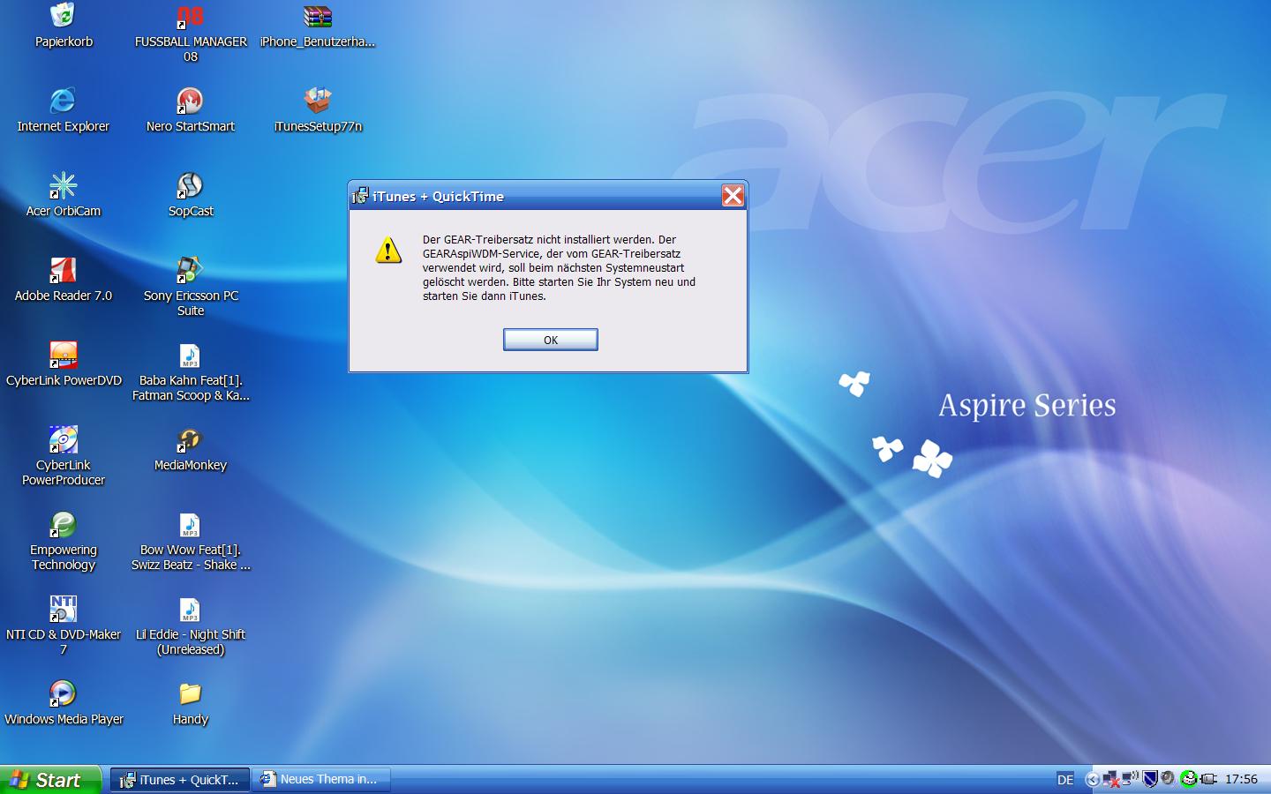
Task: Switch to Neues Thema taskbar window
Action: pyautogui.click(x=321, y=780)
